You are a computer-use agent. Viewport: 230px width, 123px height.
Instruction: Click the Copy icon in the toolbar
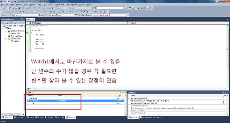point(27,8)
